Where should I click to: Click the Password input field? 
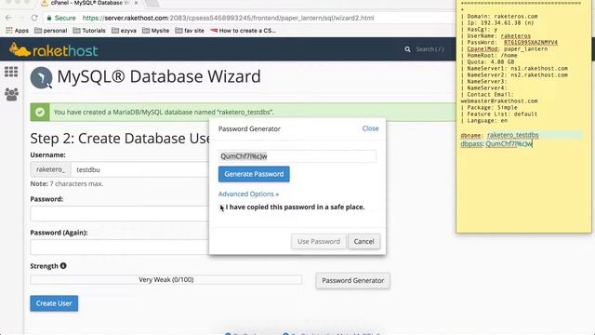pos(120,214)
